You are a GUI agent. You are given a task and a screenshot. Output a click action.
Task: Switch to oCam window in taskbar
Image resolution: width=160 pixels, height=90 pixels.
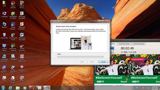tap(39, 88)
